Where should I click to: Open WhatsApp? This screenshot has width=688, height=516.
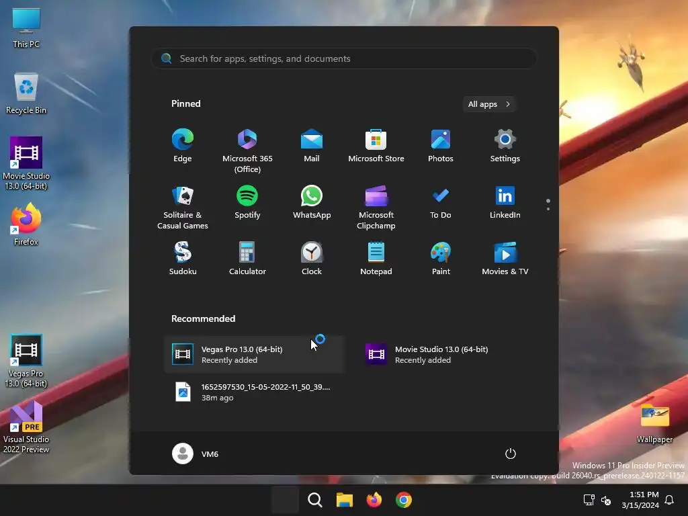tap(312, 202)
